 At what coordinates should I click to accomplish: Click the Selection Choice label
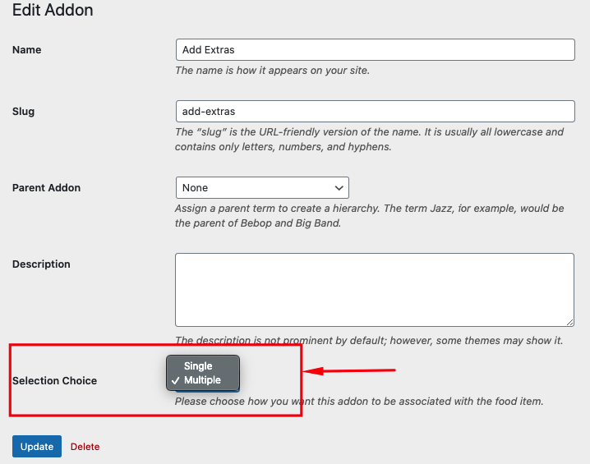click(x=54, y=380)
